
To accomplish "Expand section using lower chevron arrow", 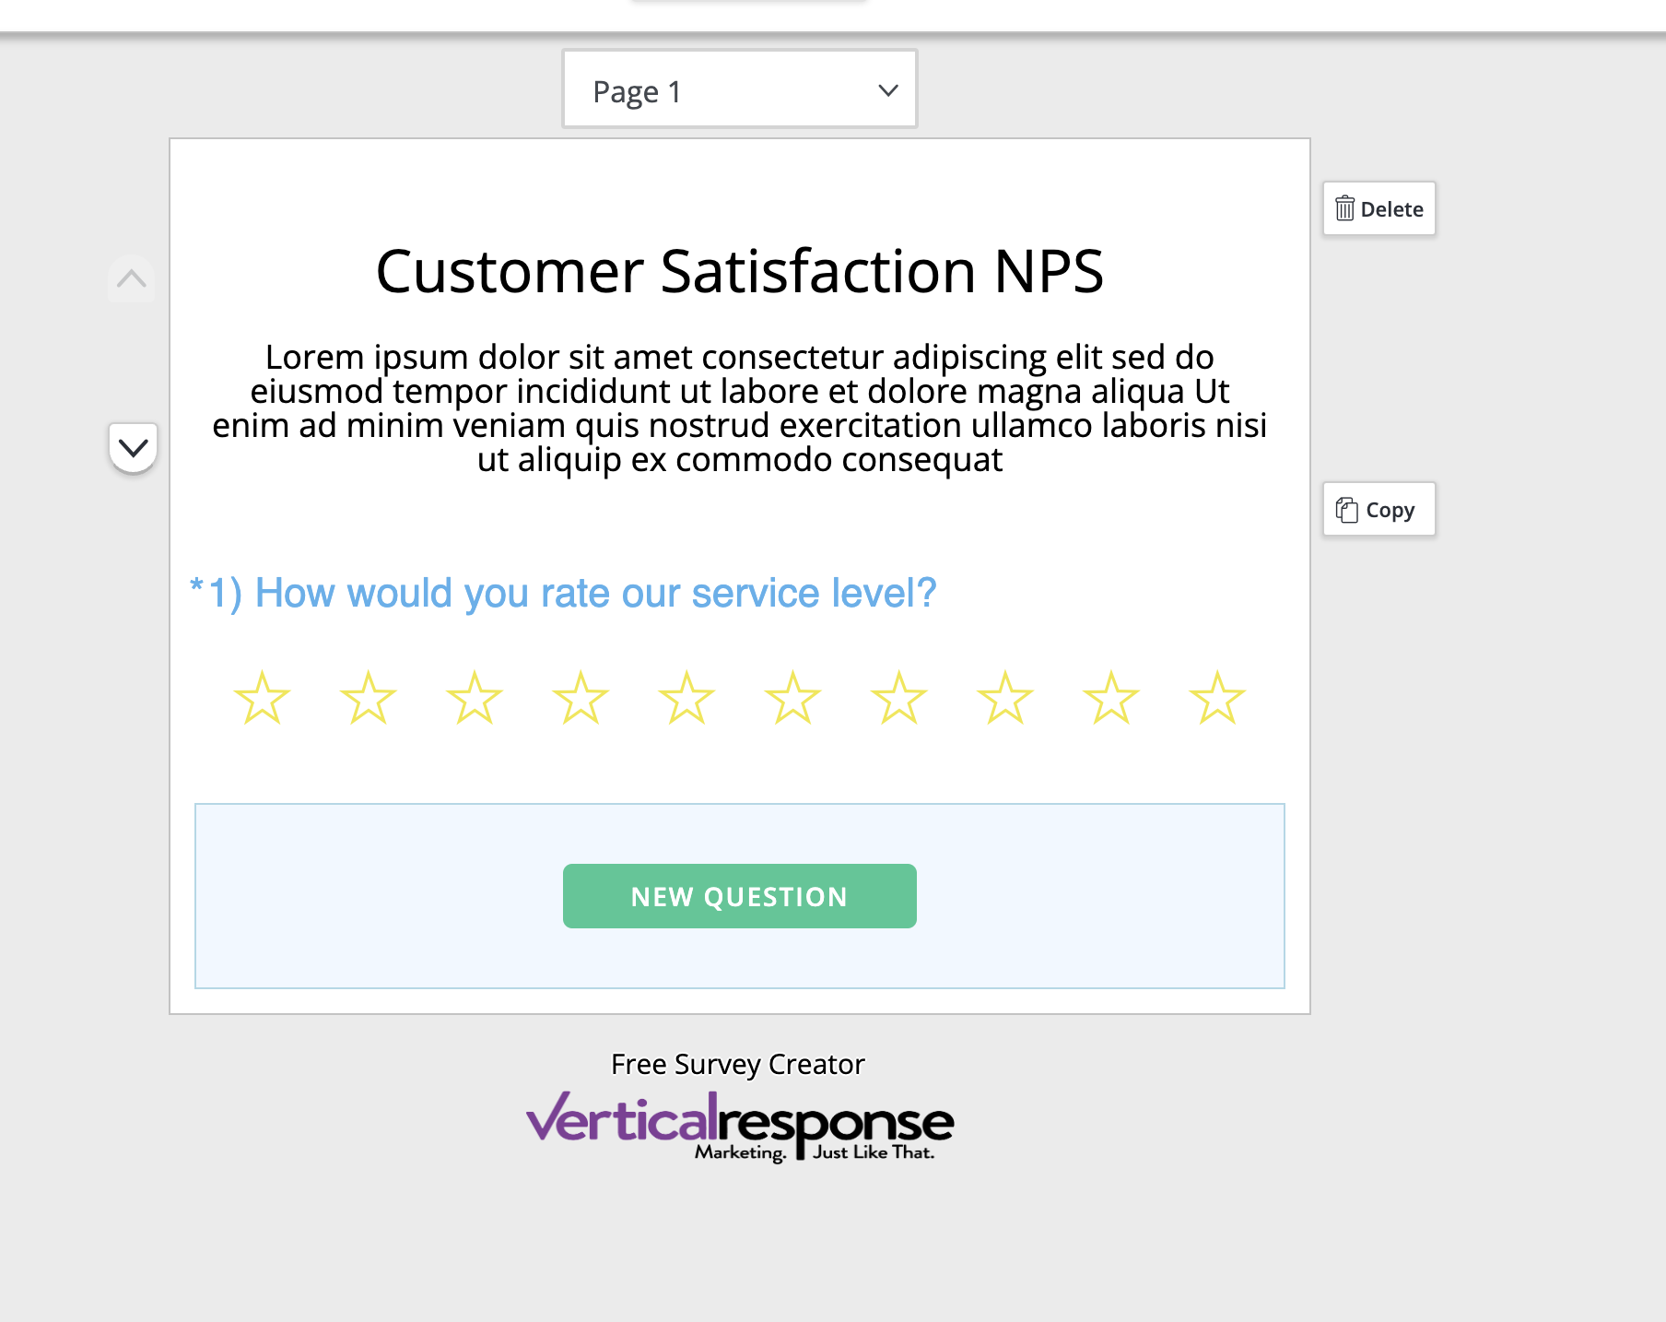I will (x=133, y=448).
